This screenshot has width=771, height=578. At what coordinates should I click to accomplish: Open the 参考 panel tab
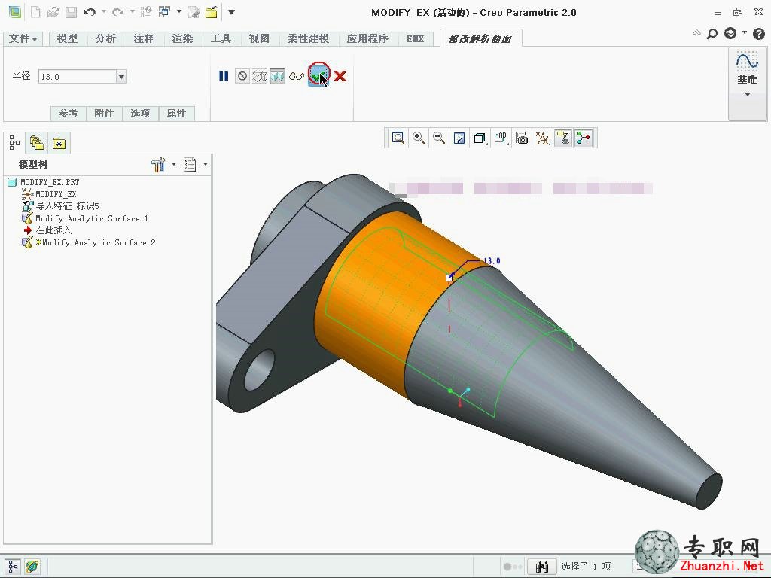pos(68,114)
